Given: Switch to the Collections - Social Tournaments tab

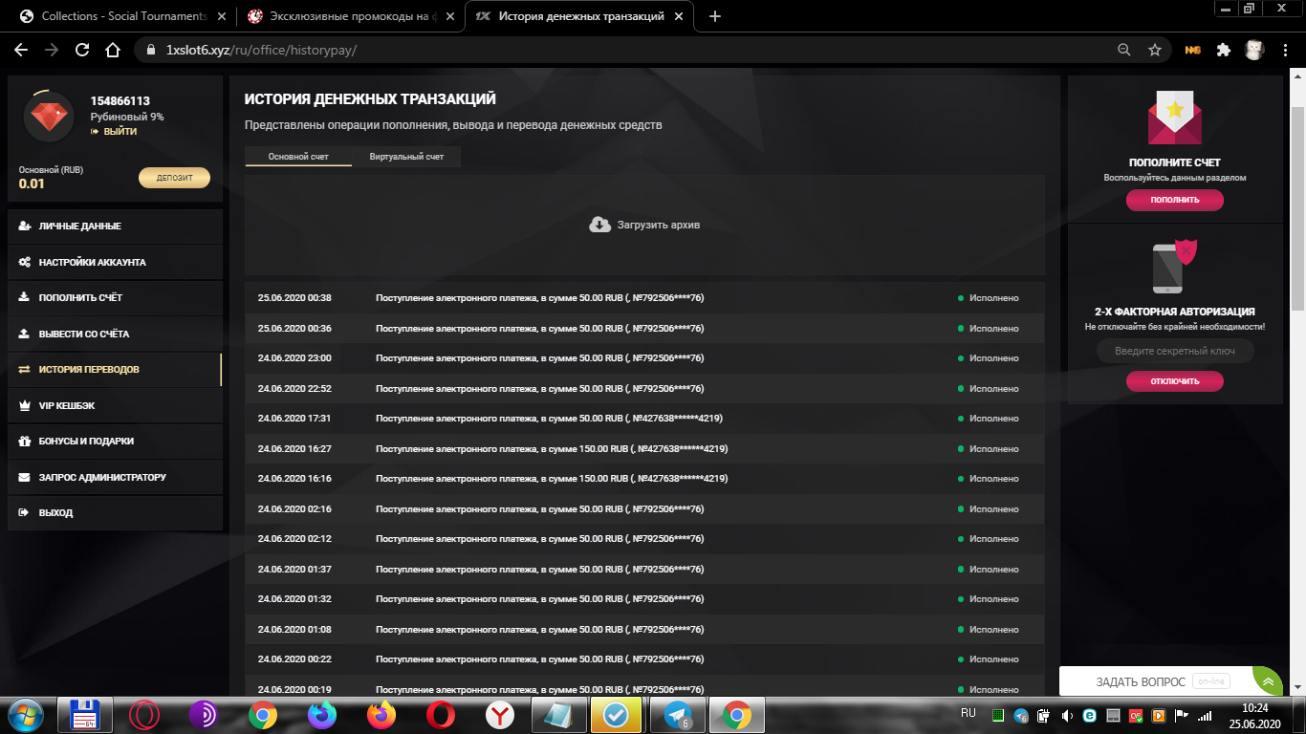Looking at the screenshot, I should coord(123,16).
